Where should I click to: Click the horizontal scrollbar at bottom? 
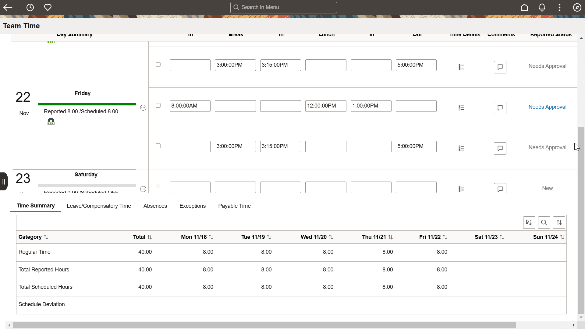tap(264, 325)
